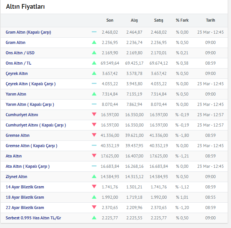The width and height of the screenshot is (231, 228).
Task: Click red down arrow in Cumhuriyet Altını ( Kapalı Çarşı ) row
Action: (94, 124)
